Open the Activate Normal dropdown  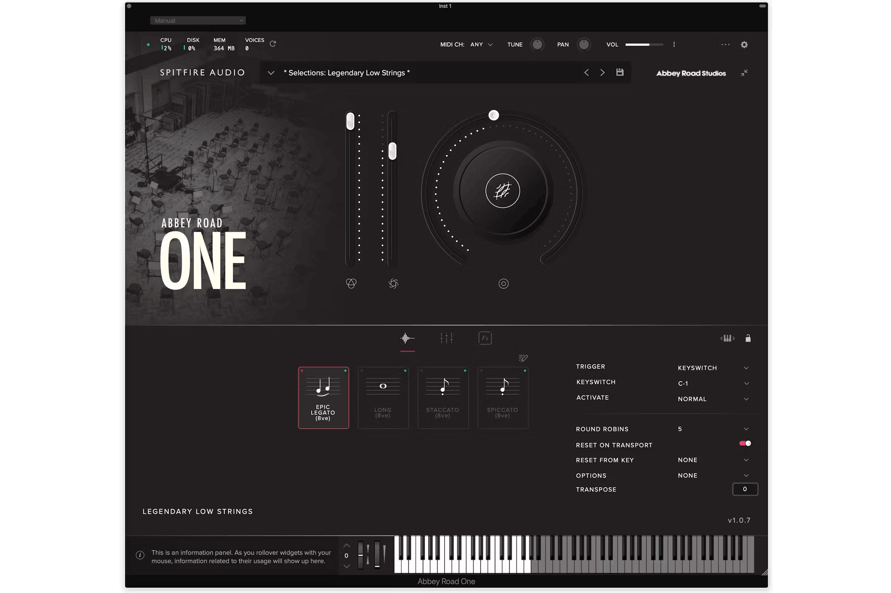[713, 399]
